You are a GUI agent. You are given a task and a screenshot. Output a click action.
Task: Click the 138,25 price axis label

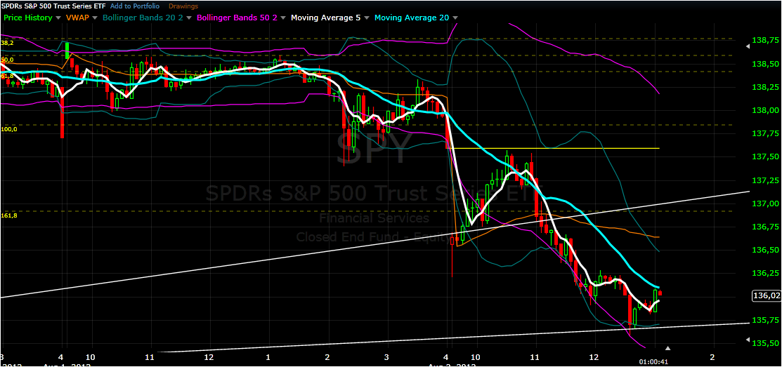click(766, 87)
